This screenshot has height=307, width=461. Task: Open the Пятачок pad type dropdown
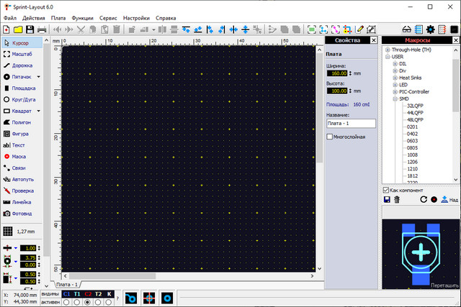(39, 76)
